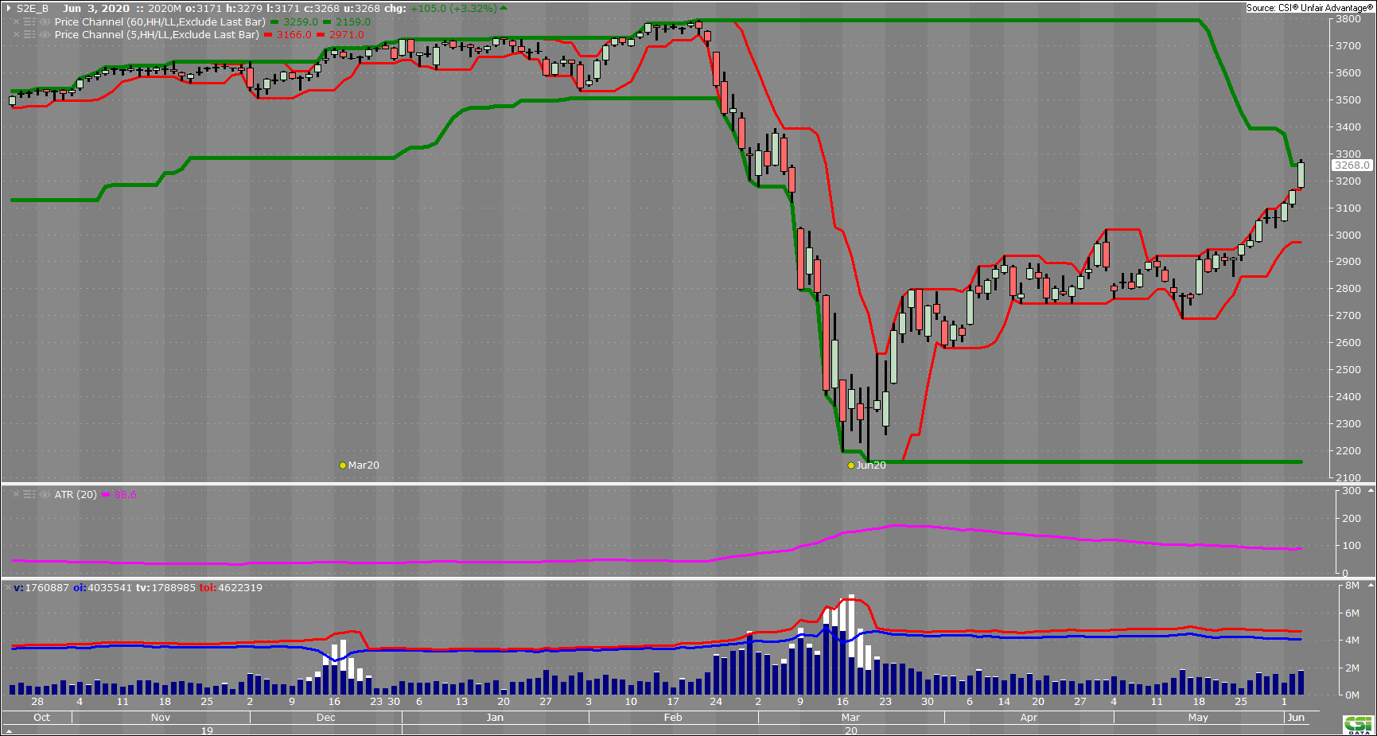This screenshot has width=1377, height=736.
Task: Click the Jan month on timeline
Action: pyautogui.click(x=495, y=717)
